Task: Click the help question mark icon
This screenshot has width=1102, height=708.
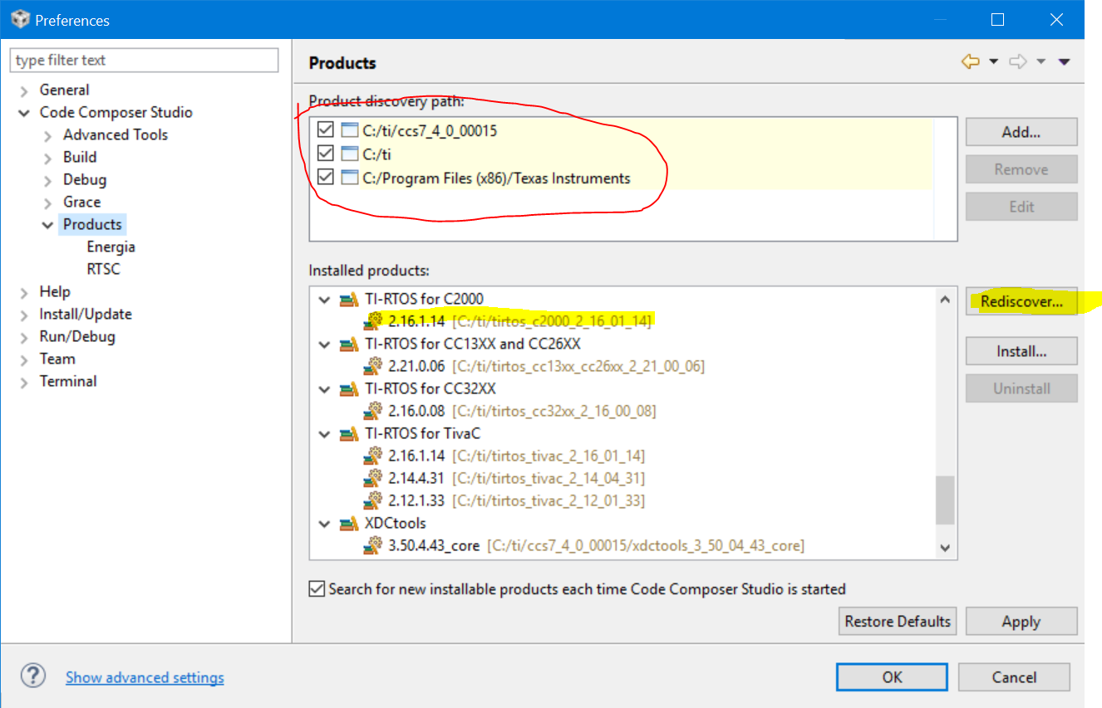Action: click(33, 676)
